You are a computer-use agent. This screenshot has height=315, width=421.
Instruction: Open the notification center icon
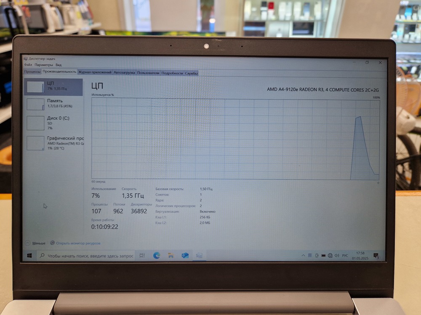376,256
